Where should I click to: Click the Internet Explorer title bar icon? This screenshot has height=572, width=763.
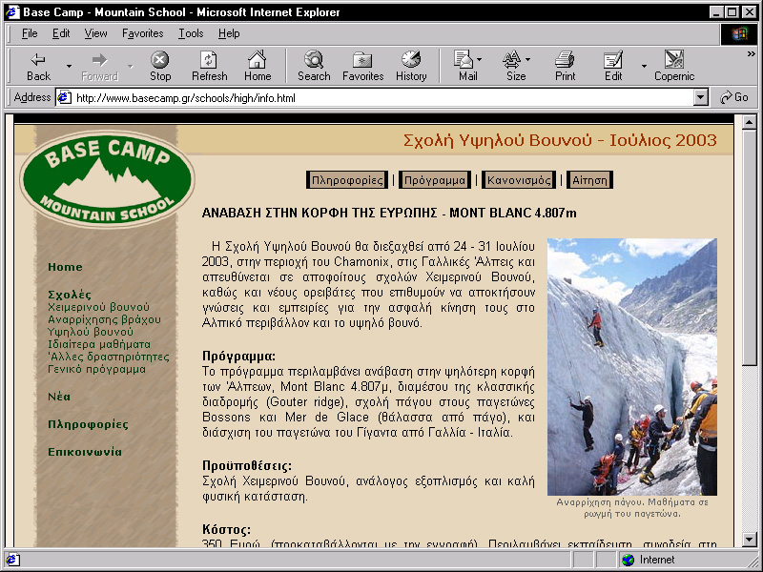[x=12, y=11]
